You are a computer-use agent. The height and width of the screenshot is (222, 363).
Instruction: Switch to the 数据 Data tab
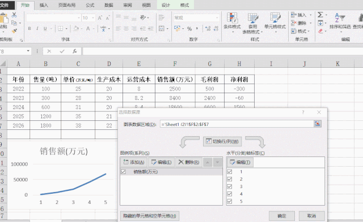click(x=108, y=5)
